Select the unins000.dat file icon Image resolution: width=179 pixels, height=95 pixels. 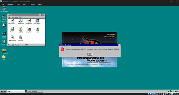coord(12,37)
